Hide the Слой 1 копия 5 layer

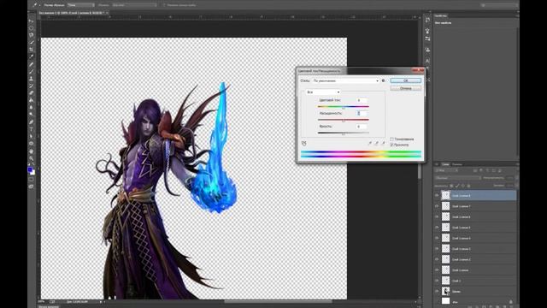(437, 228)
